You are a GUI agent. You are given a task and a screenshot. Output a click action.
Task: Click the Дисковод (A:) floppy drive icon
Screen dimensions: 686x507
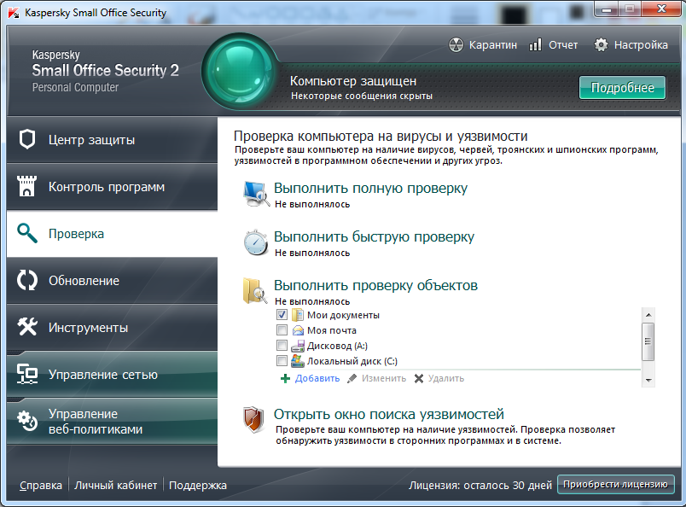pos(298,346)
